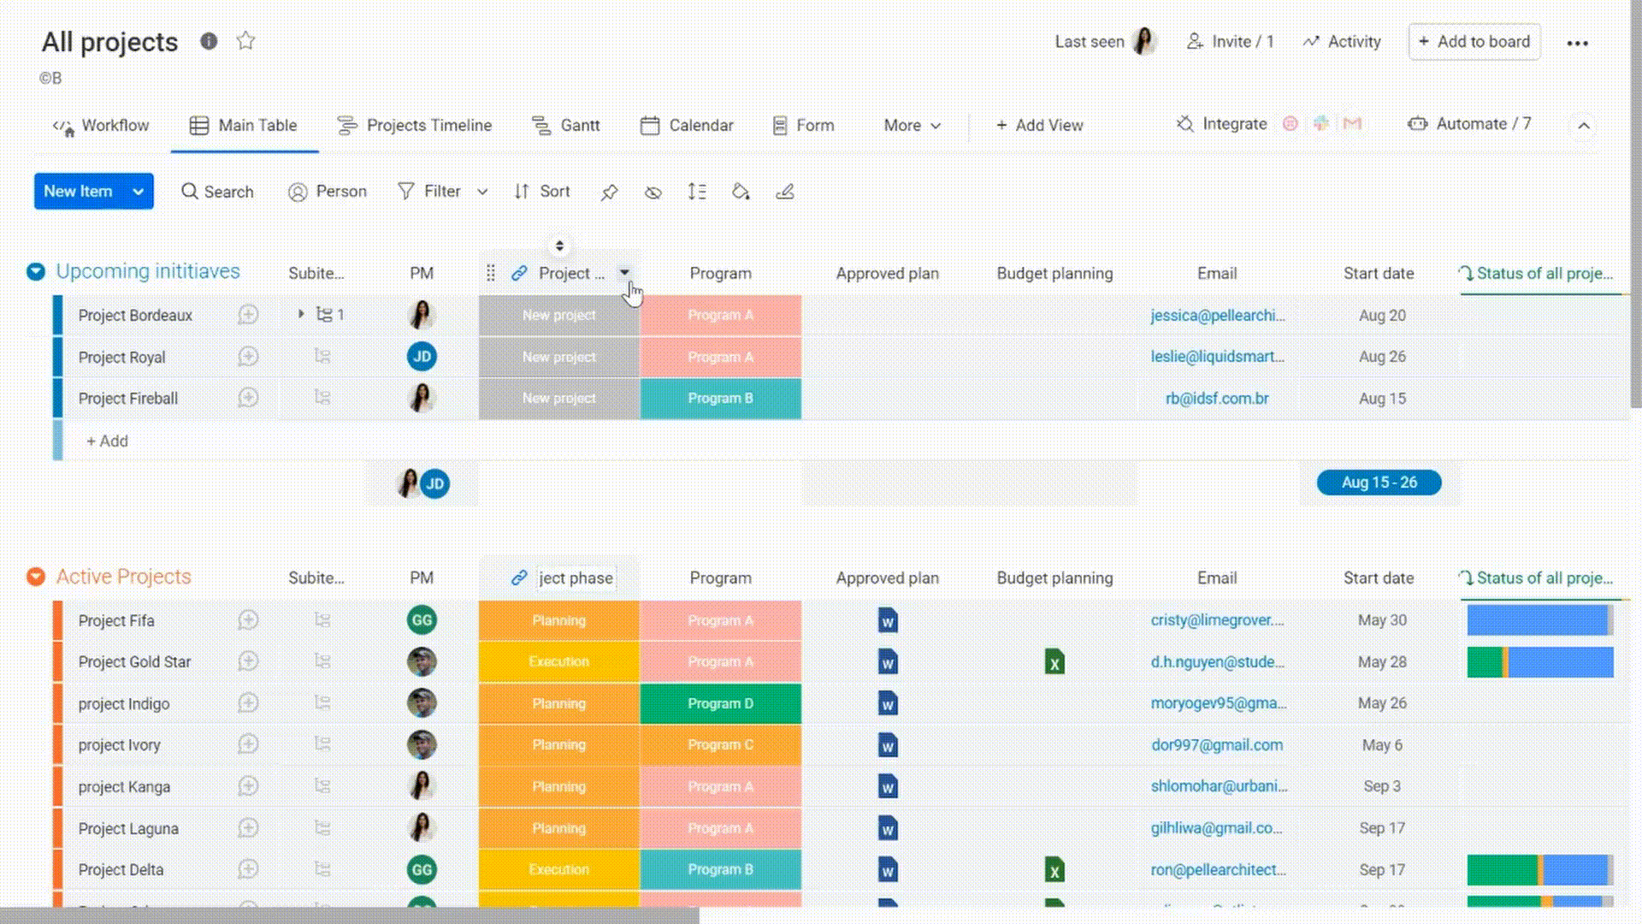Open Project column dropdown menu arrow
Screen dimensions: 1642x924
click(624, 273)
